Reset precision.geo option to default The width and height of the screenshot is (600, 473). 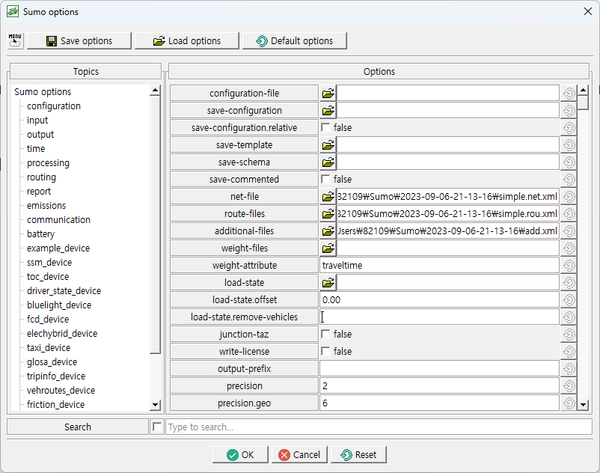569,403
